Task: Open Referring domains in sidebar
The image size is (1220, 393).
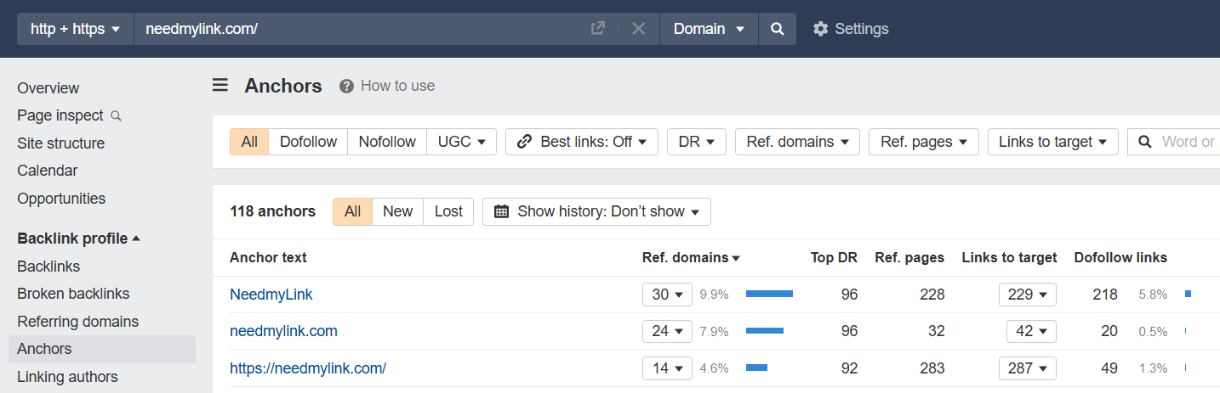Action: coord(77,322)
